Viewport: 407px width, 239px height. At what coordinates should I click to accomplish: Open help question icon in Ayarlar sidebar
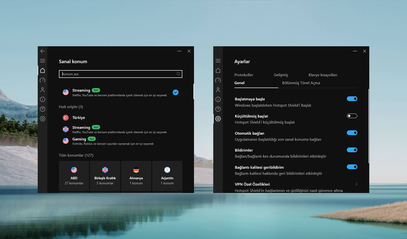pos(218,109)
